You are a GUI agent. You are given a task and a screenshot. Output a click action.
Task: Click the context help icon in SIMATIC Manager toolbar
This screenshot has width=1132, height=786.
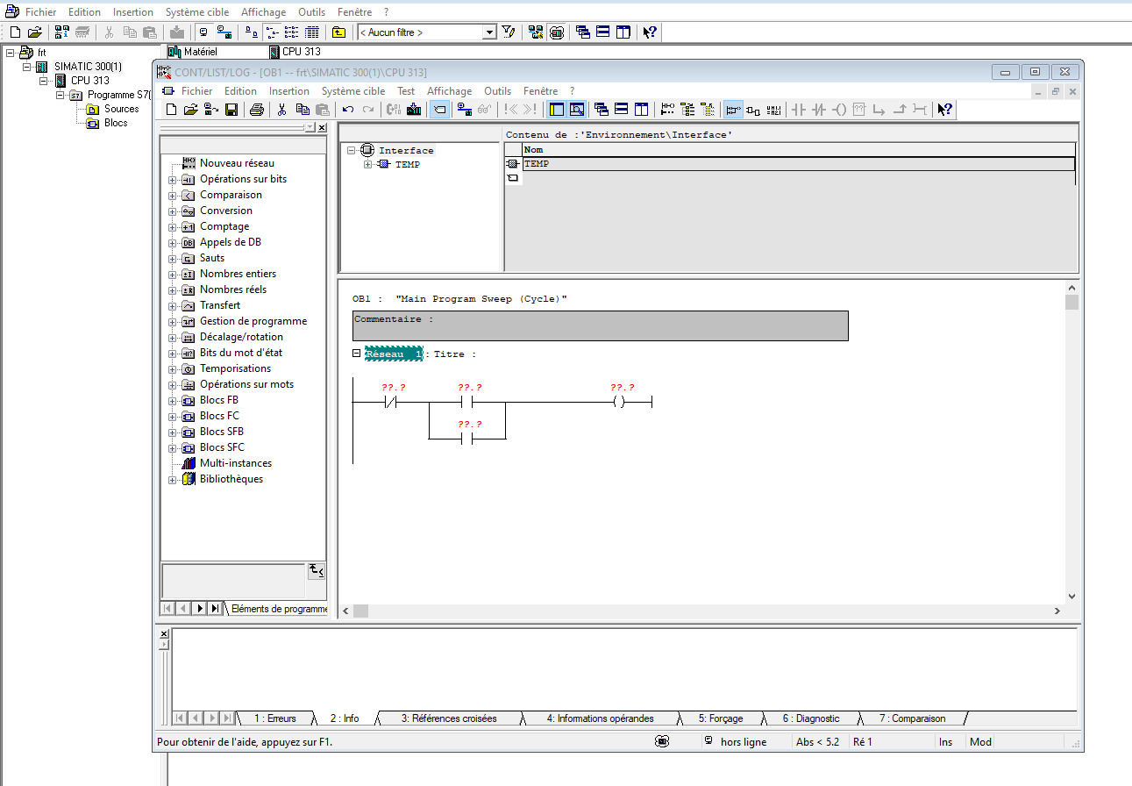pyautogui.click(x=650, y=32)
